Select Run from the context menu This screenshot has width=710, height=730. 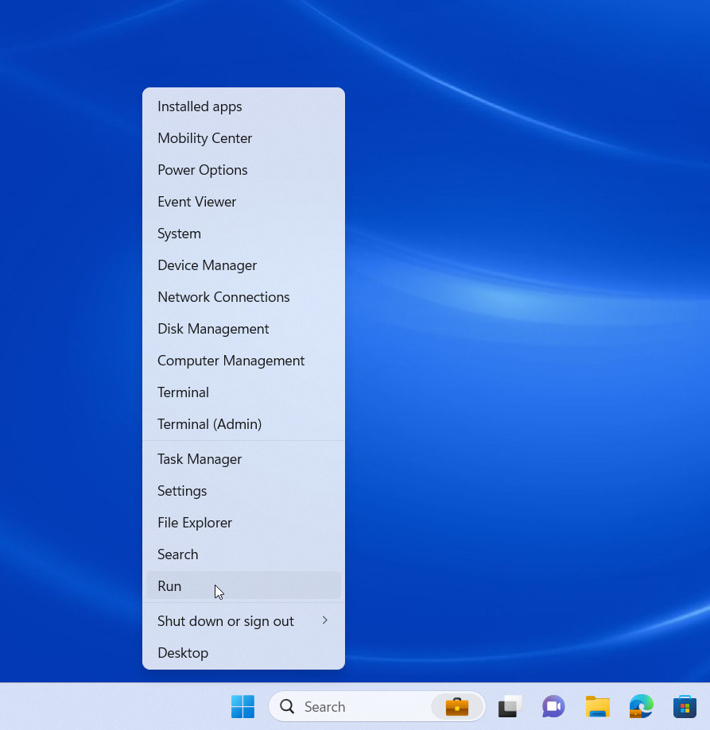pyautogui.click(x=169, y=586)
